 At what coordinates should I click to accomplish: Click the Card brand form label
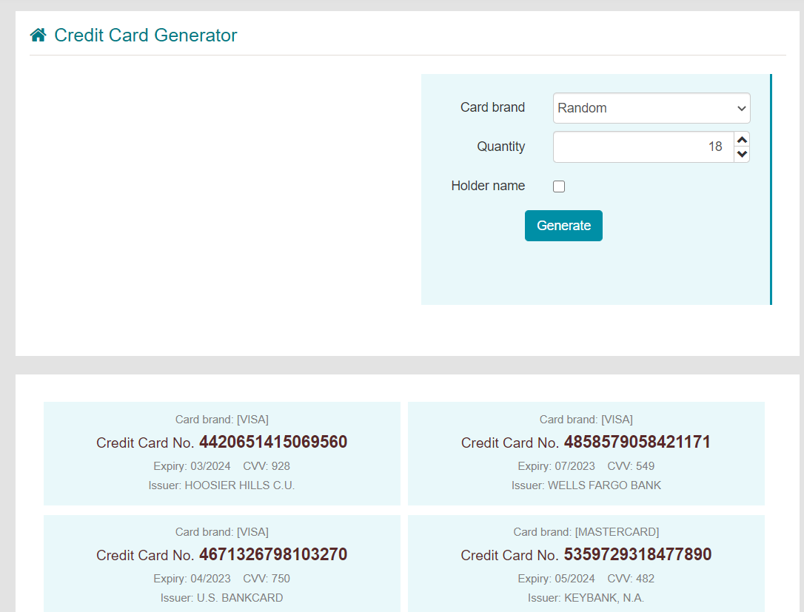493,107
